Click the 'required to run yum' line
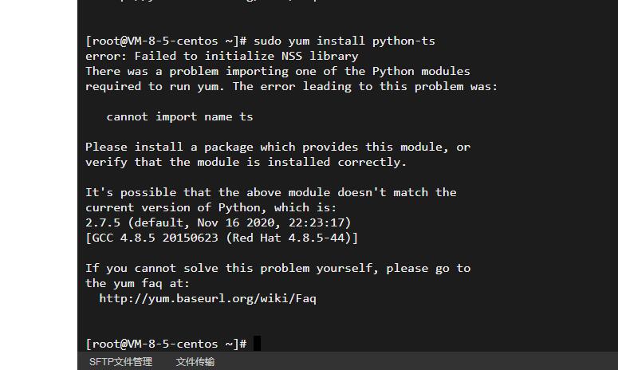618x370 pixels. pos(292,86)
